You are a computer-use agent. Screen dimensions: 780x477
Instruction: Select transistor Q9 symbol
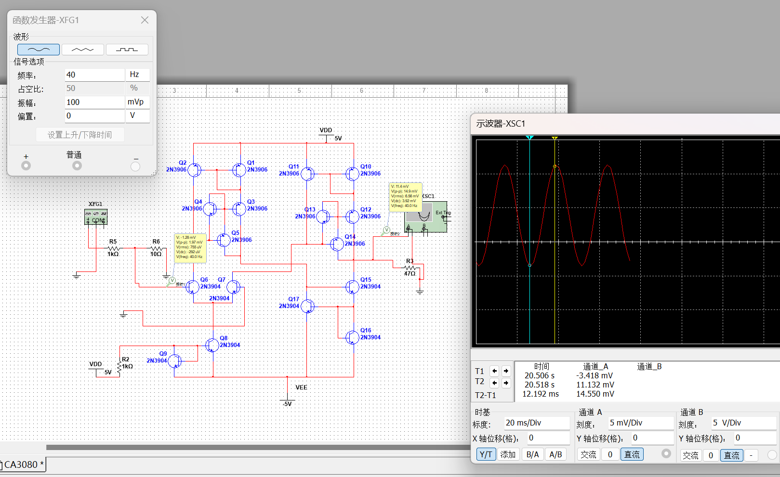(x=175, y=361)
